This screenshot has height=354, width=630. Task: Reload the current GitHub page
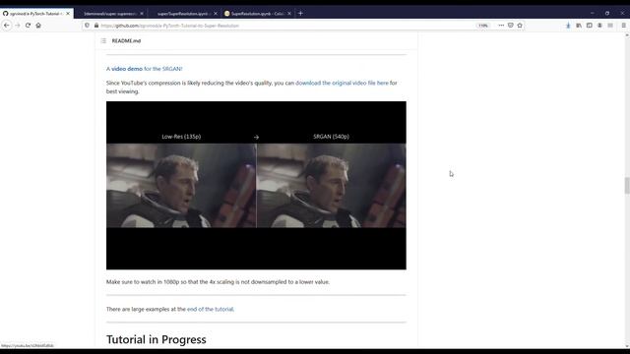pyautogui.click(x=28, y=26)
